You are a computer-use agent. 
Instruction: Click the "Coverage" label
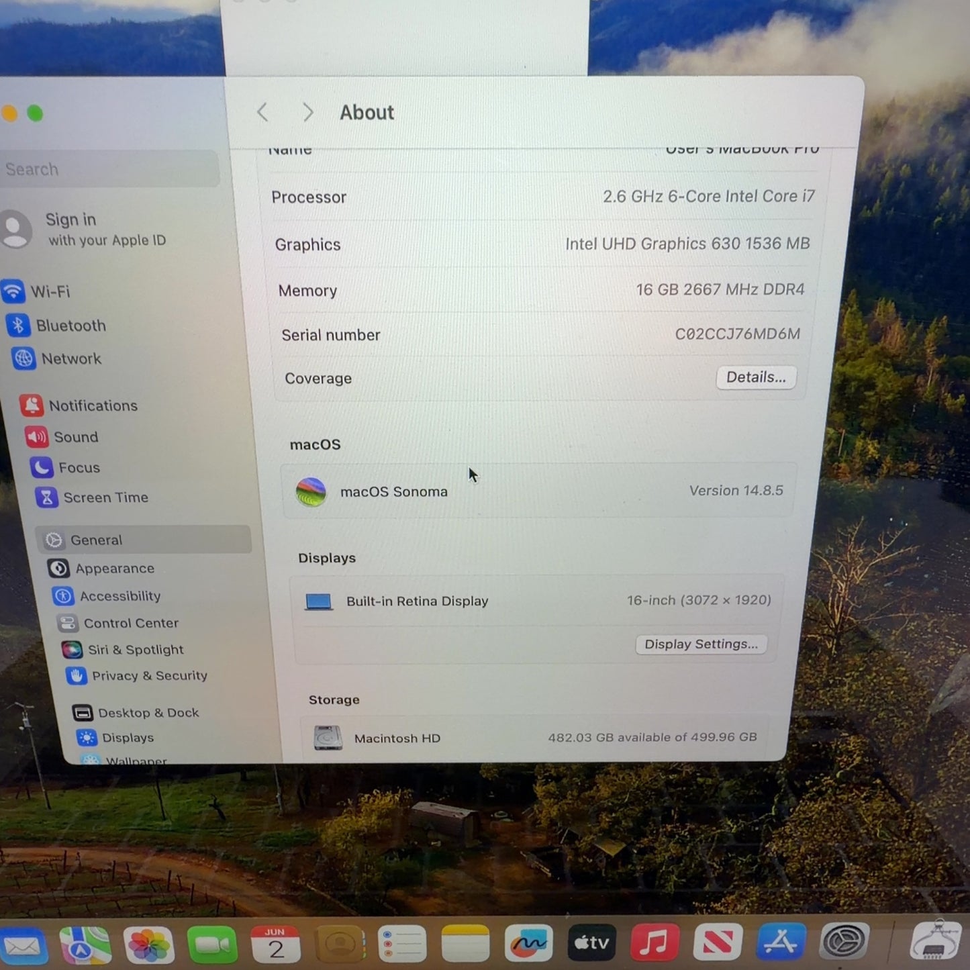[x=318, y=379]
